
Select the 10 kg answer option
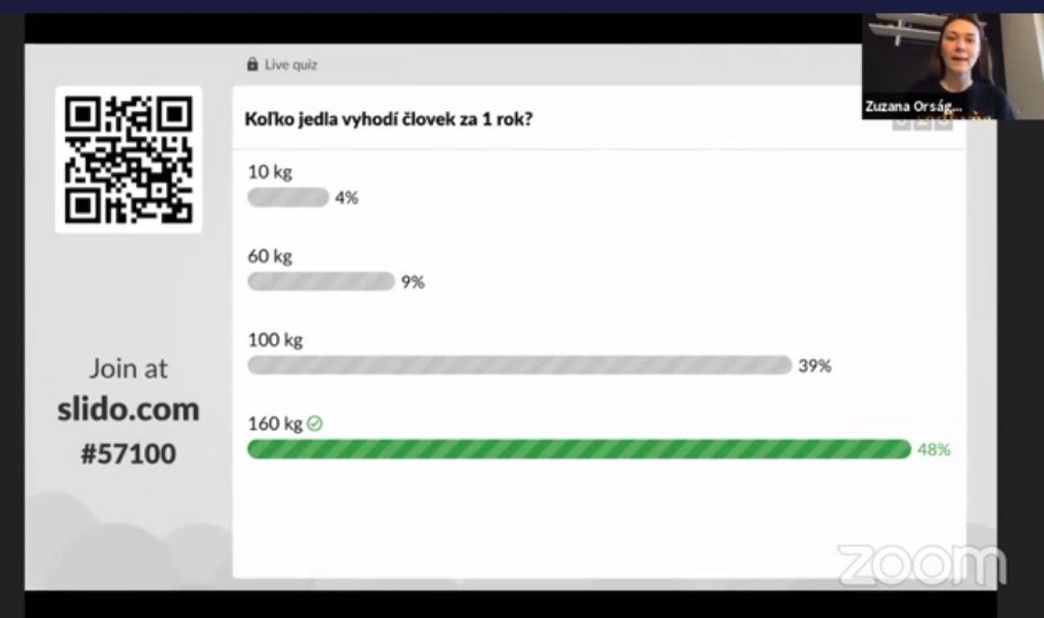pos(270,172)
